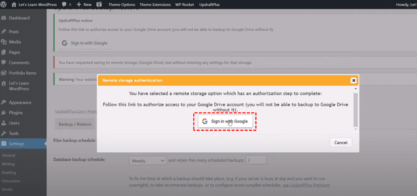
Task: Close the Remote storage authentication dialog
Action: (353, 80)
